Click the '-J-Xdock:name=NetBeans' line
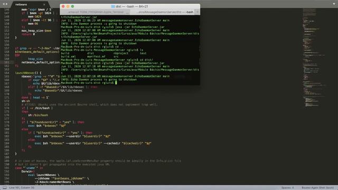The height and width of the screenshot is (190, 338). click(x=54, y=182)
